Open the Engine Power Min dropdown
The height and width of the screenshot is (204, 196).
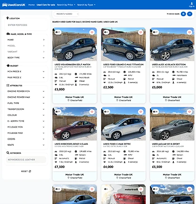pos(26,91)
